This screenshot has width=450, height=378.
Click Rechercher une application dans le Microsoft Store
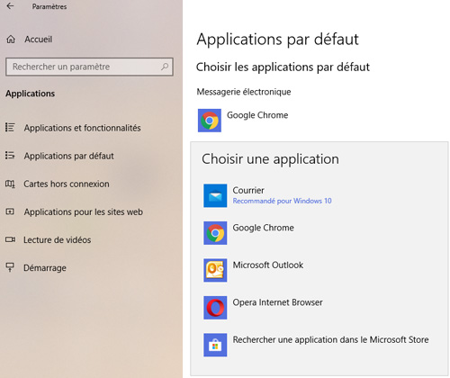pyautogui.click(x=330, y=340)
